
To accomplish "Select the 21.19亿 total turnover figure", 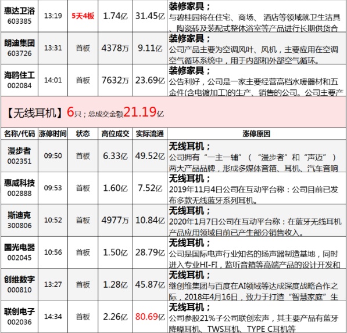I will click(x=144, y=112).
